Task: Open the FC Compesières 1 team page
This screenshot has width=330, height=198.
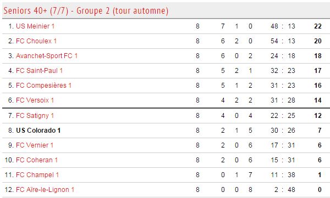Action: (x=43, y=86)
